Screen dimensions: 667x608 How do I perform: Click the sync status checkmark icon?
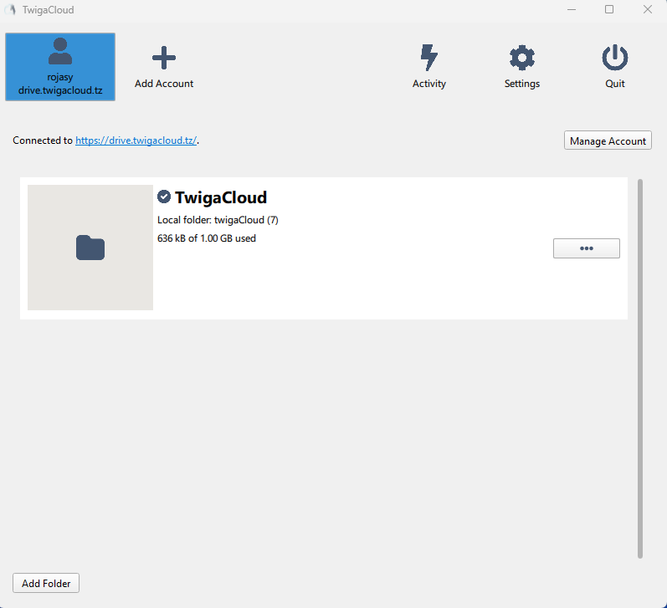click(x=164, y=197)
